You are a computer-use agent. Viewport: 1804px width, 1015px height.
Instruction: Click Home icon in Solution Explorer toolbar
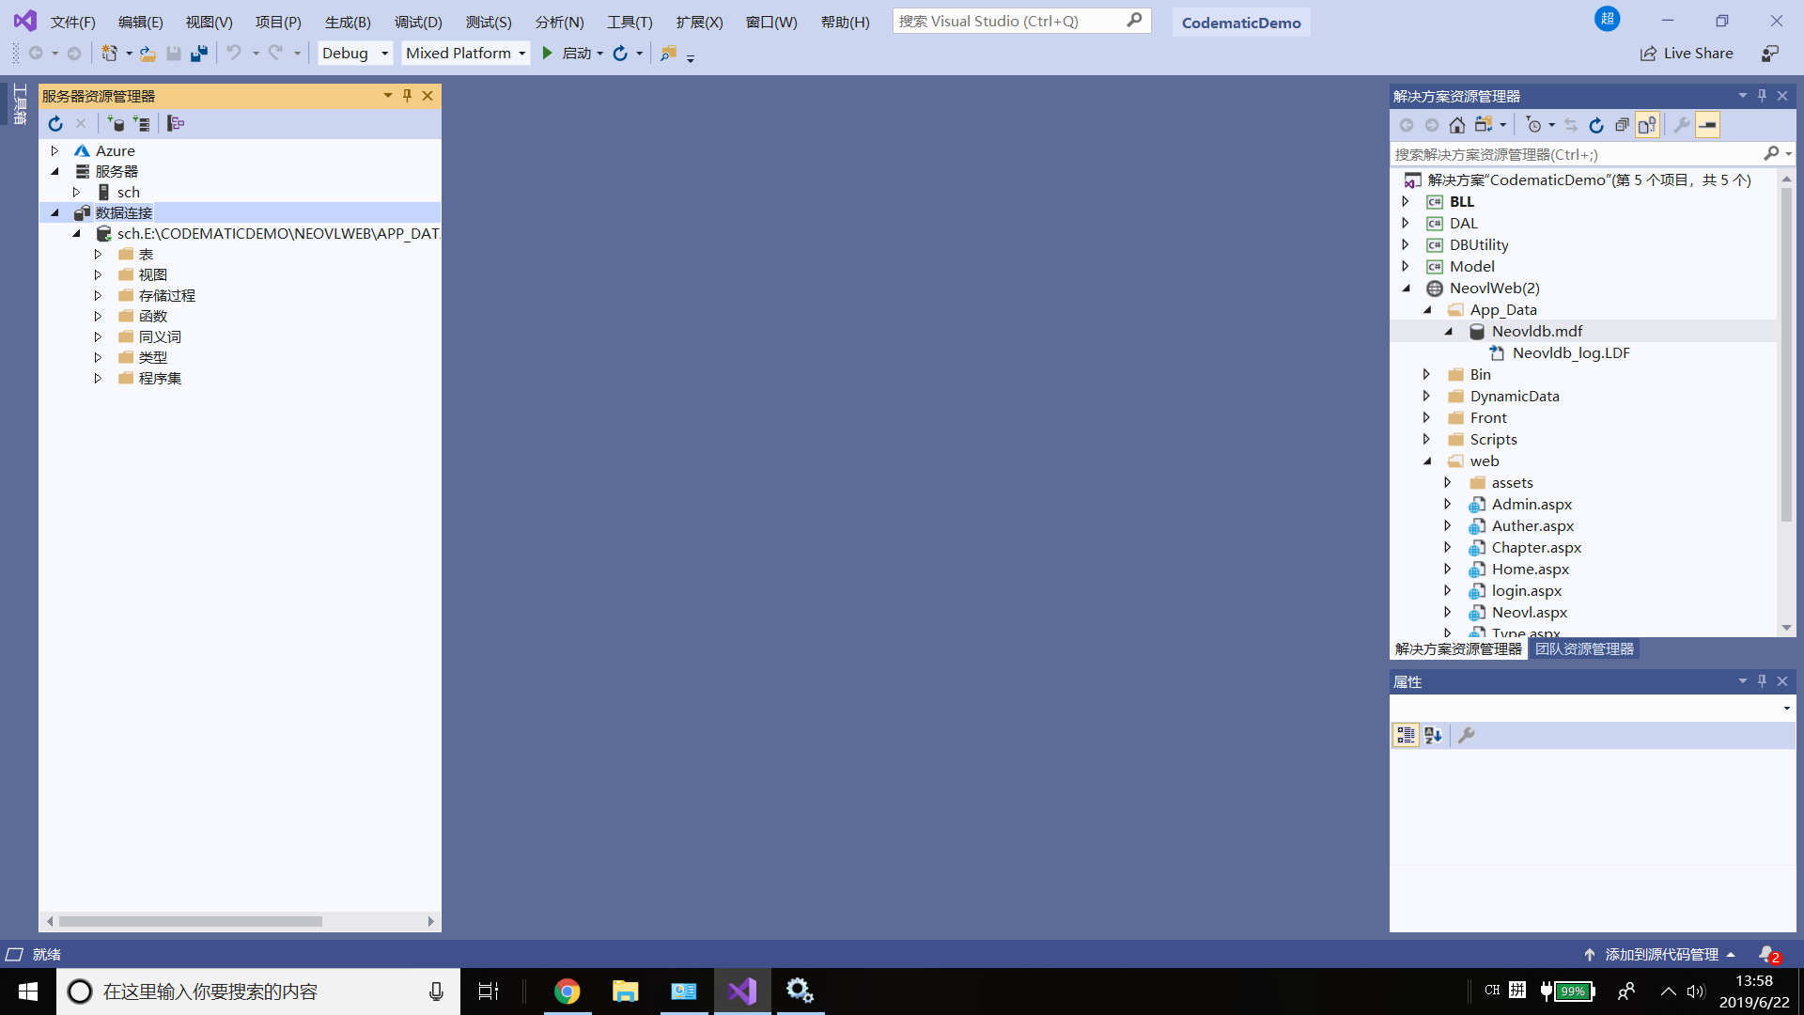click(x=1456, y=125)
